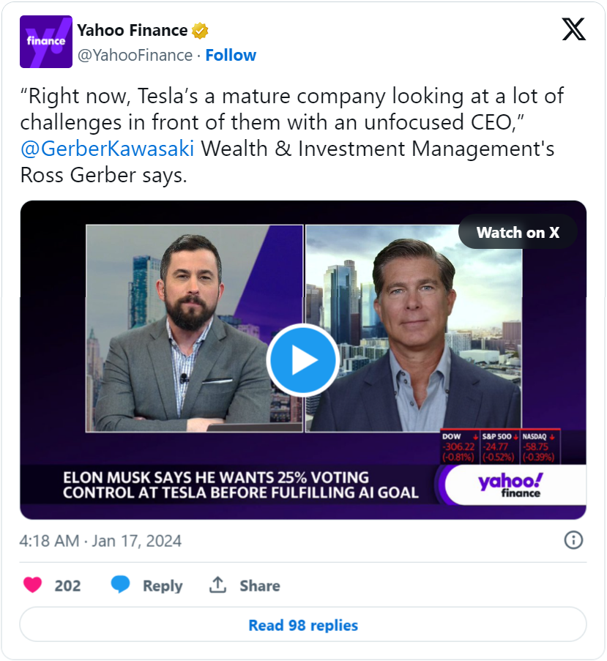Open the @GerberKawasaki mention link

tap(108, 149)
